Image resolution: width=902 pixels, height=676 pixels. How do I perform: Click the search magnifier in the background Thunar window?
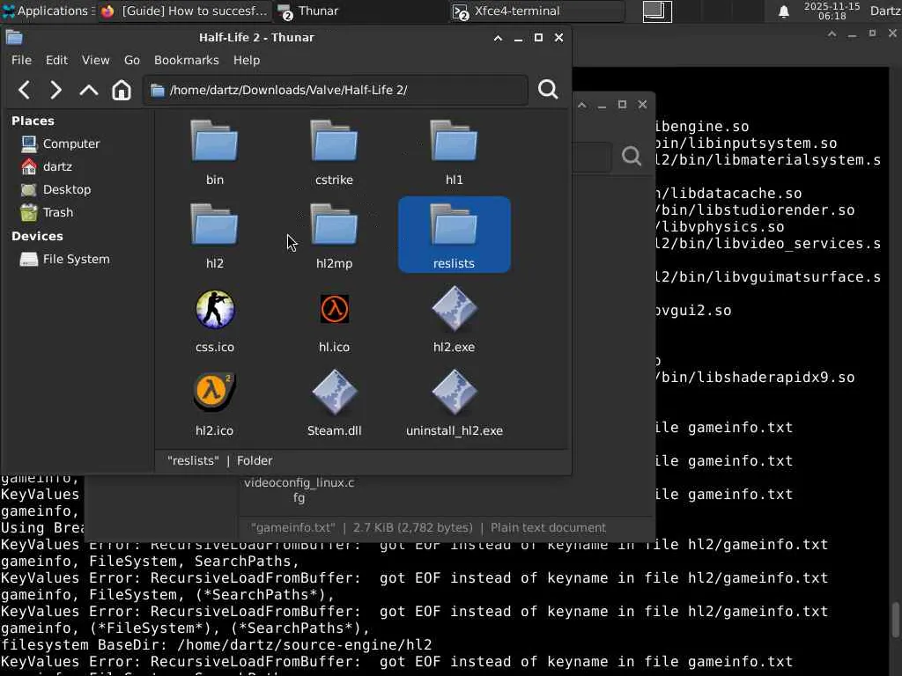coord(631,156)
